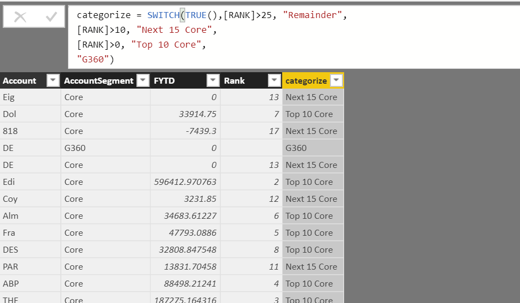The width and height of the screenshot is (520, 303).
Task: Click the 'Next 15 Core' cell in Eig row
Action: click(313, 97)
